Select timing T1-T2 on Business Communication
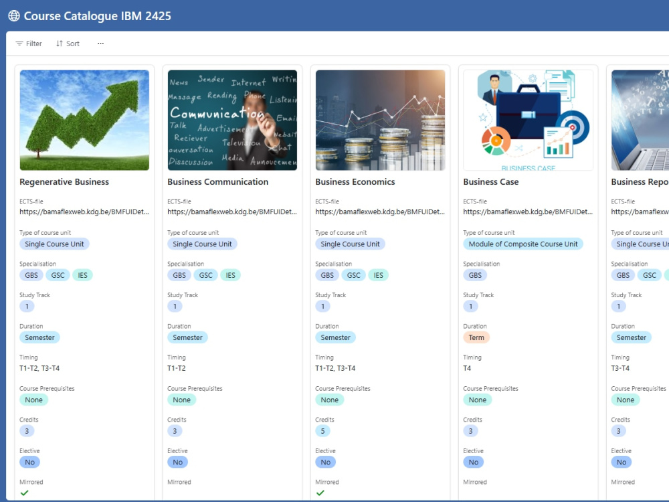Viewport: 669px width, 502px height. (177, 368)
